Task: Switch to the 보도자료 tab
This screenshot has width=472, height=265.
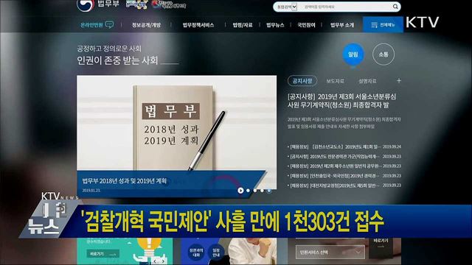Action: 335,81
